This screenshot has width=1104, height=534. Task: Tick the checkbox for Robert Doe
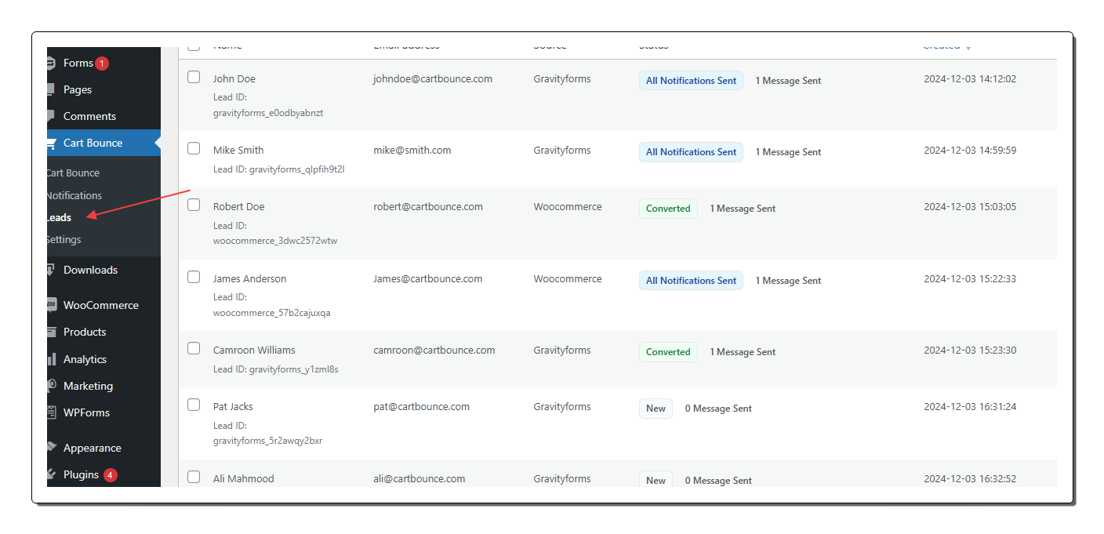pos(194,205)
